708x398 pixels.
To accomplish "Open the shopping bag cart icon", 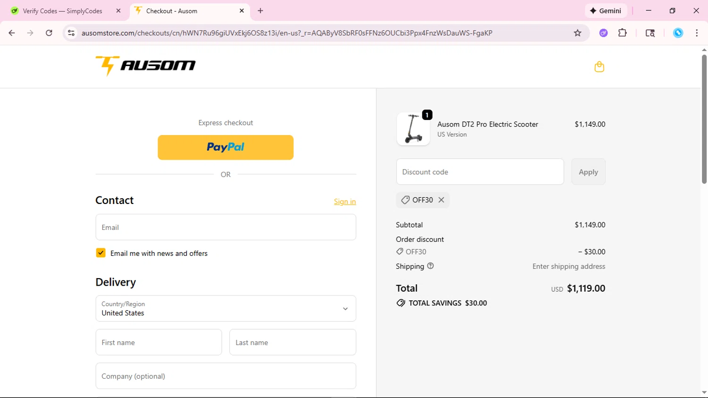I will [x=599, y=67].
